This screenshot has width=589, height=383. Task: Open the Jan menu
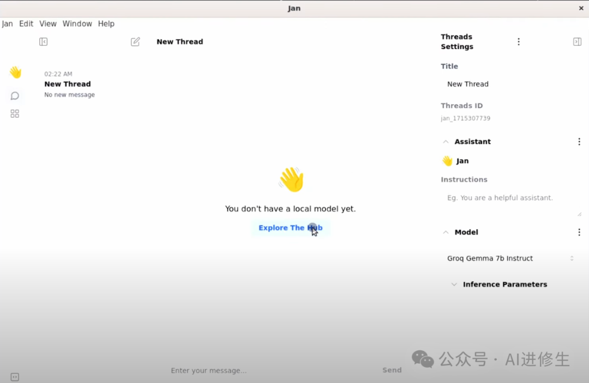coord(8,23)
